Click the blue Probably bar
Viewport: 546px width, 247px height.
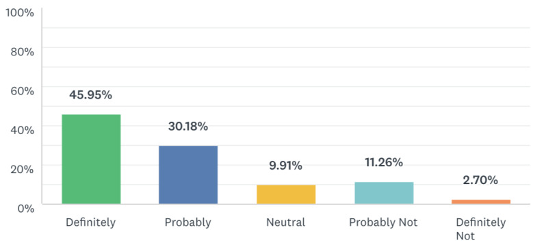[x=188, y=175]
